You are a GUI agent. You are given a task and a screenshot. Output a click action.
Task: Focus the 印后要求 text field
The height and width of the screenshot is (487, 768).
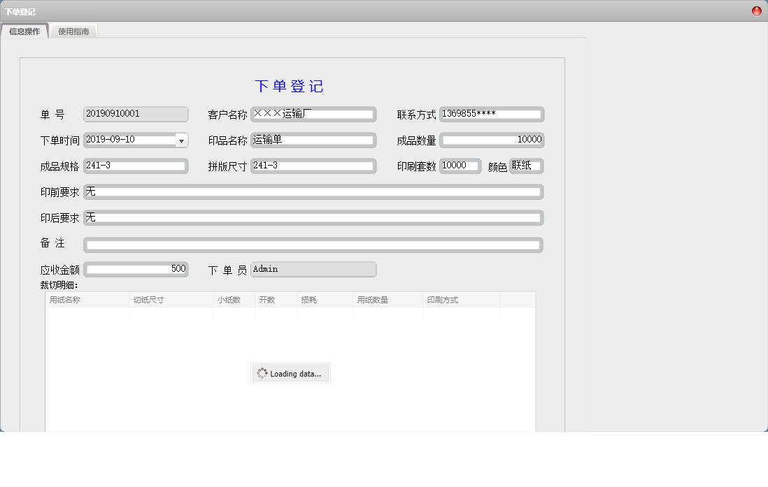[x=313, y=218]
